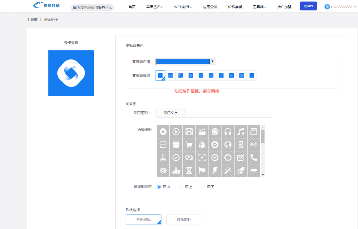Expand the 工具箱 navigation menu
358x229 pixels.
259,7
